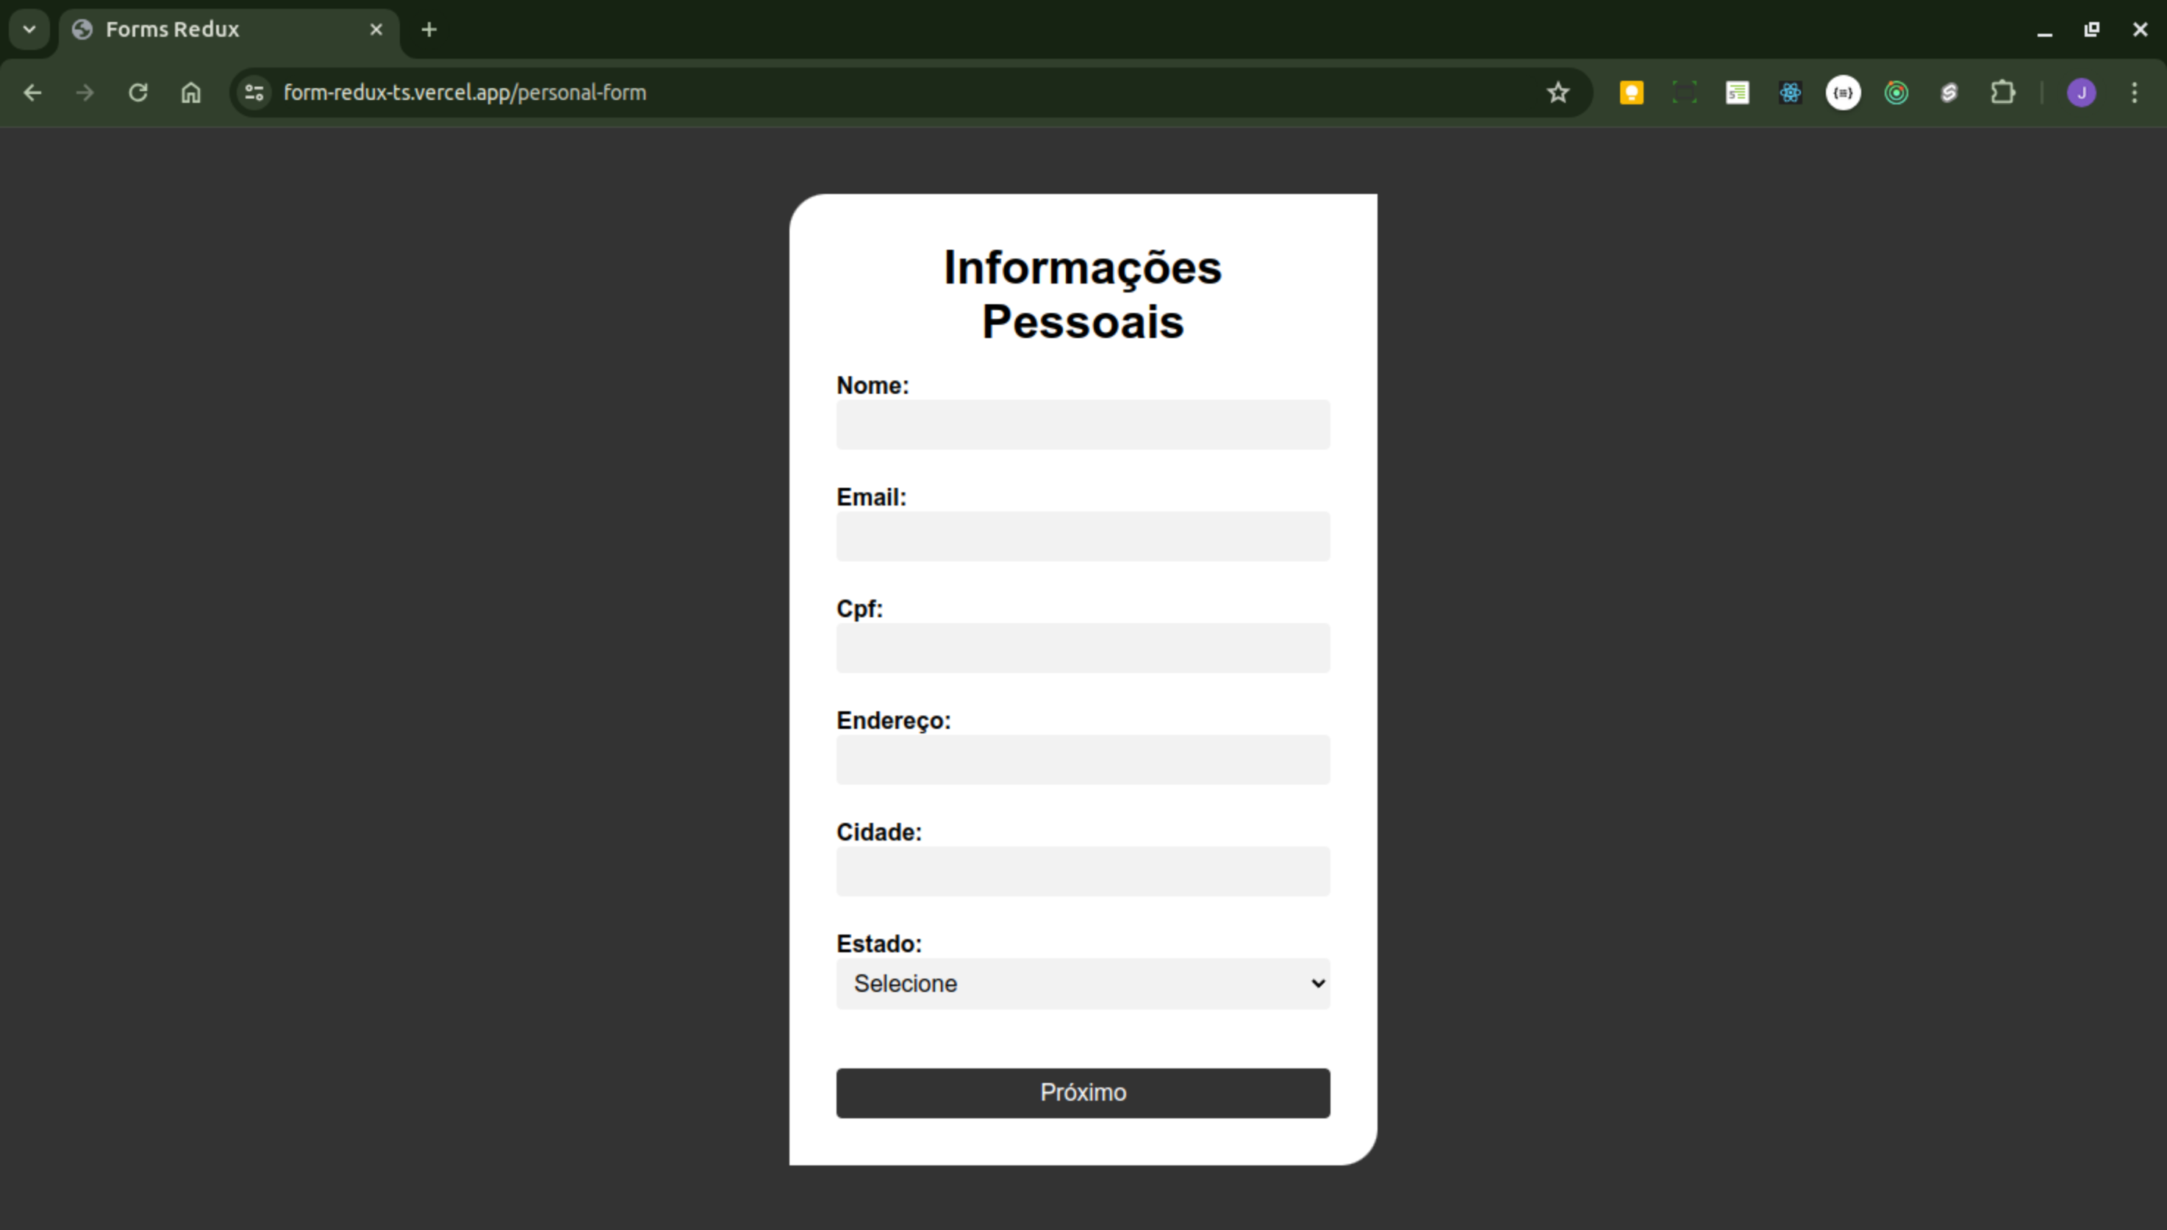
Task: Go to the browser home page
Action: click(191, 92)
